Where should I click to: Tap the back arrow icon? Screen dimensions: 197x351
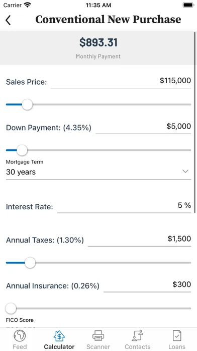pos(8,20)
